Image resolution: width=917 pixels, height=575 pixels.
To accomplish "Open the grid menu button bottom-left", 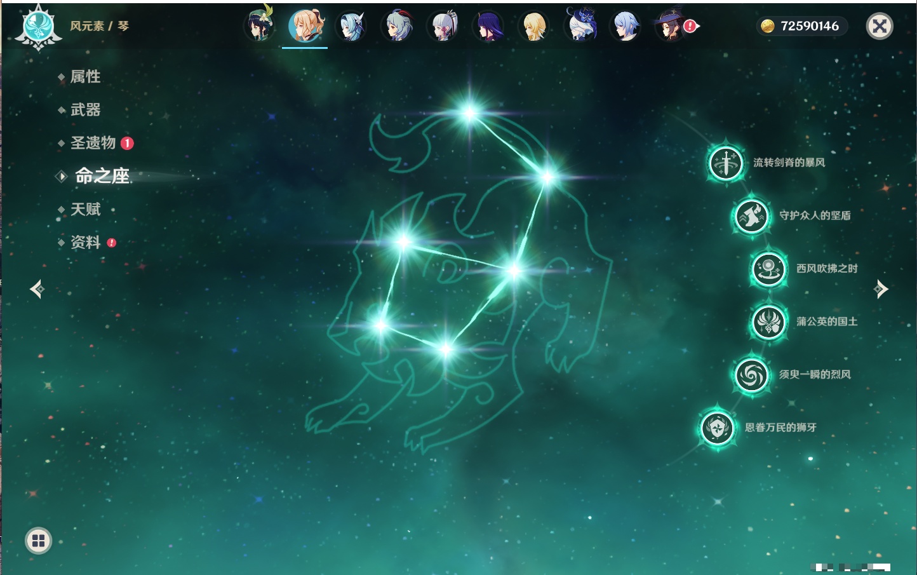I will click(38, 541).
